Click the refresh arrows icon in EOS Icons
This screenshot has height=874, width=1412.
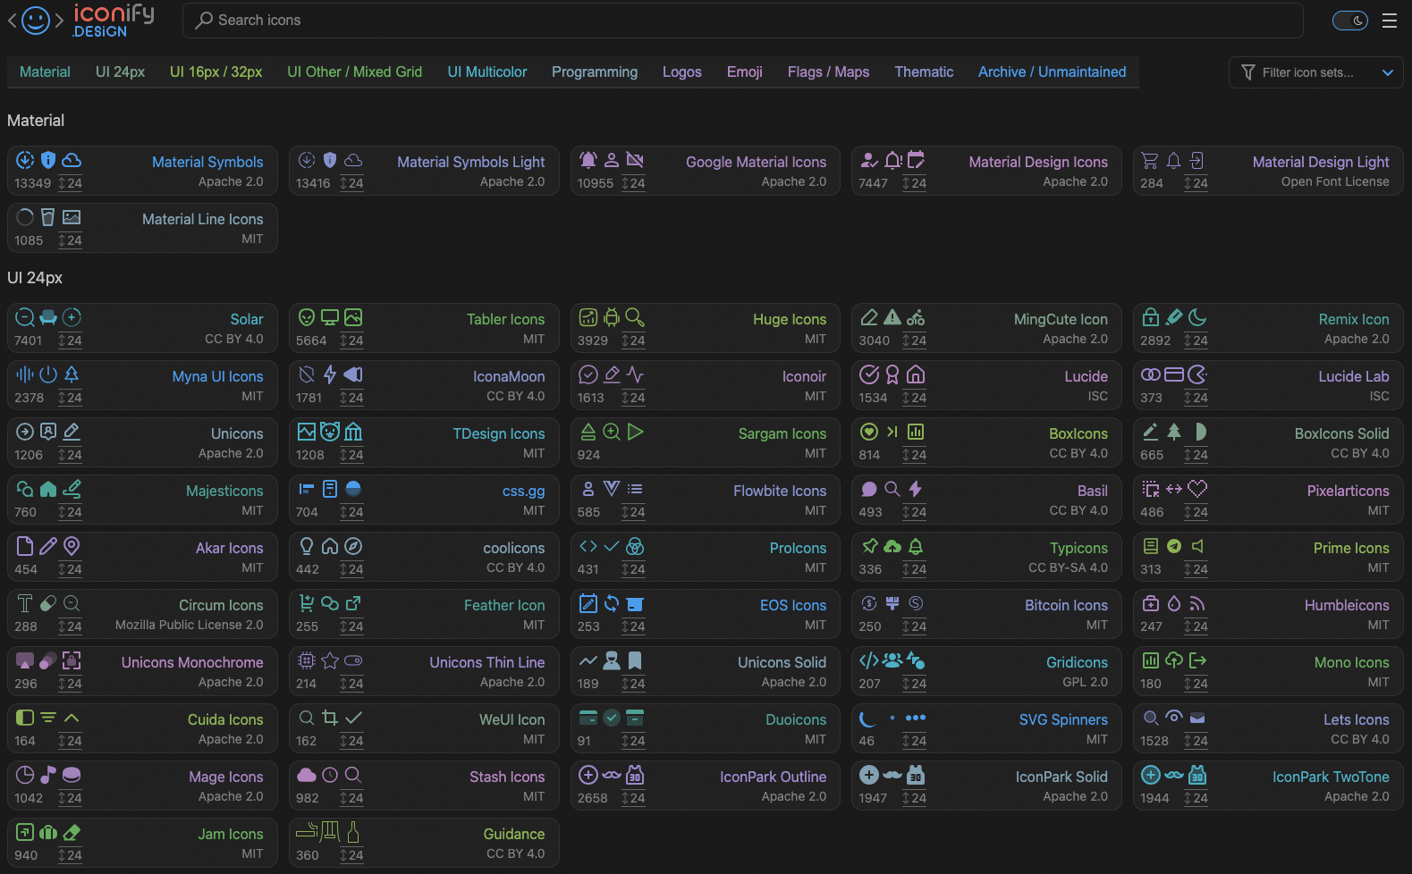click(x=612, y=603)
